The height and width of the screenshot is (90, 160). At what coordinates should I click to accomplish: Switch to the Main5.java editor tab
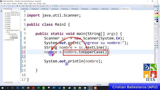84,9
